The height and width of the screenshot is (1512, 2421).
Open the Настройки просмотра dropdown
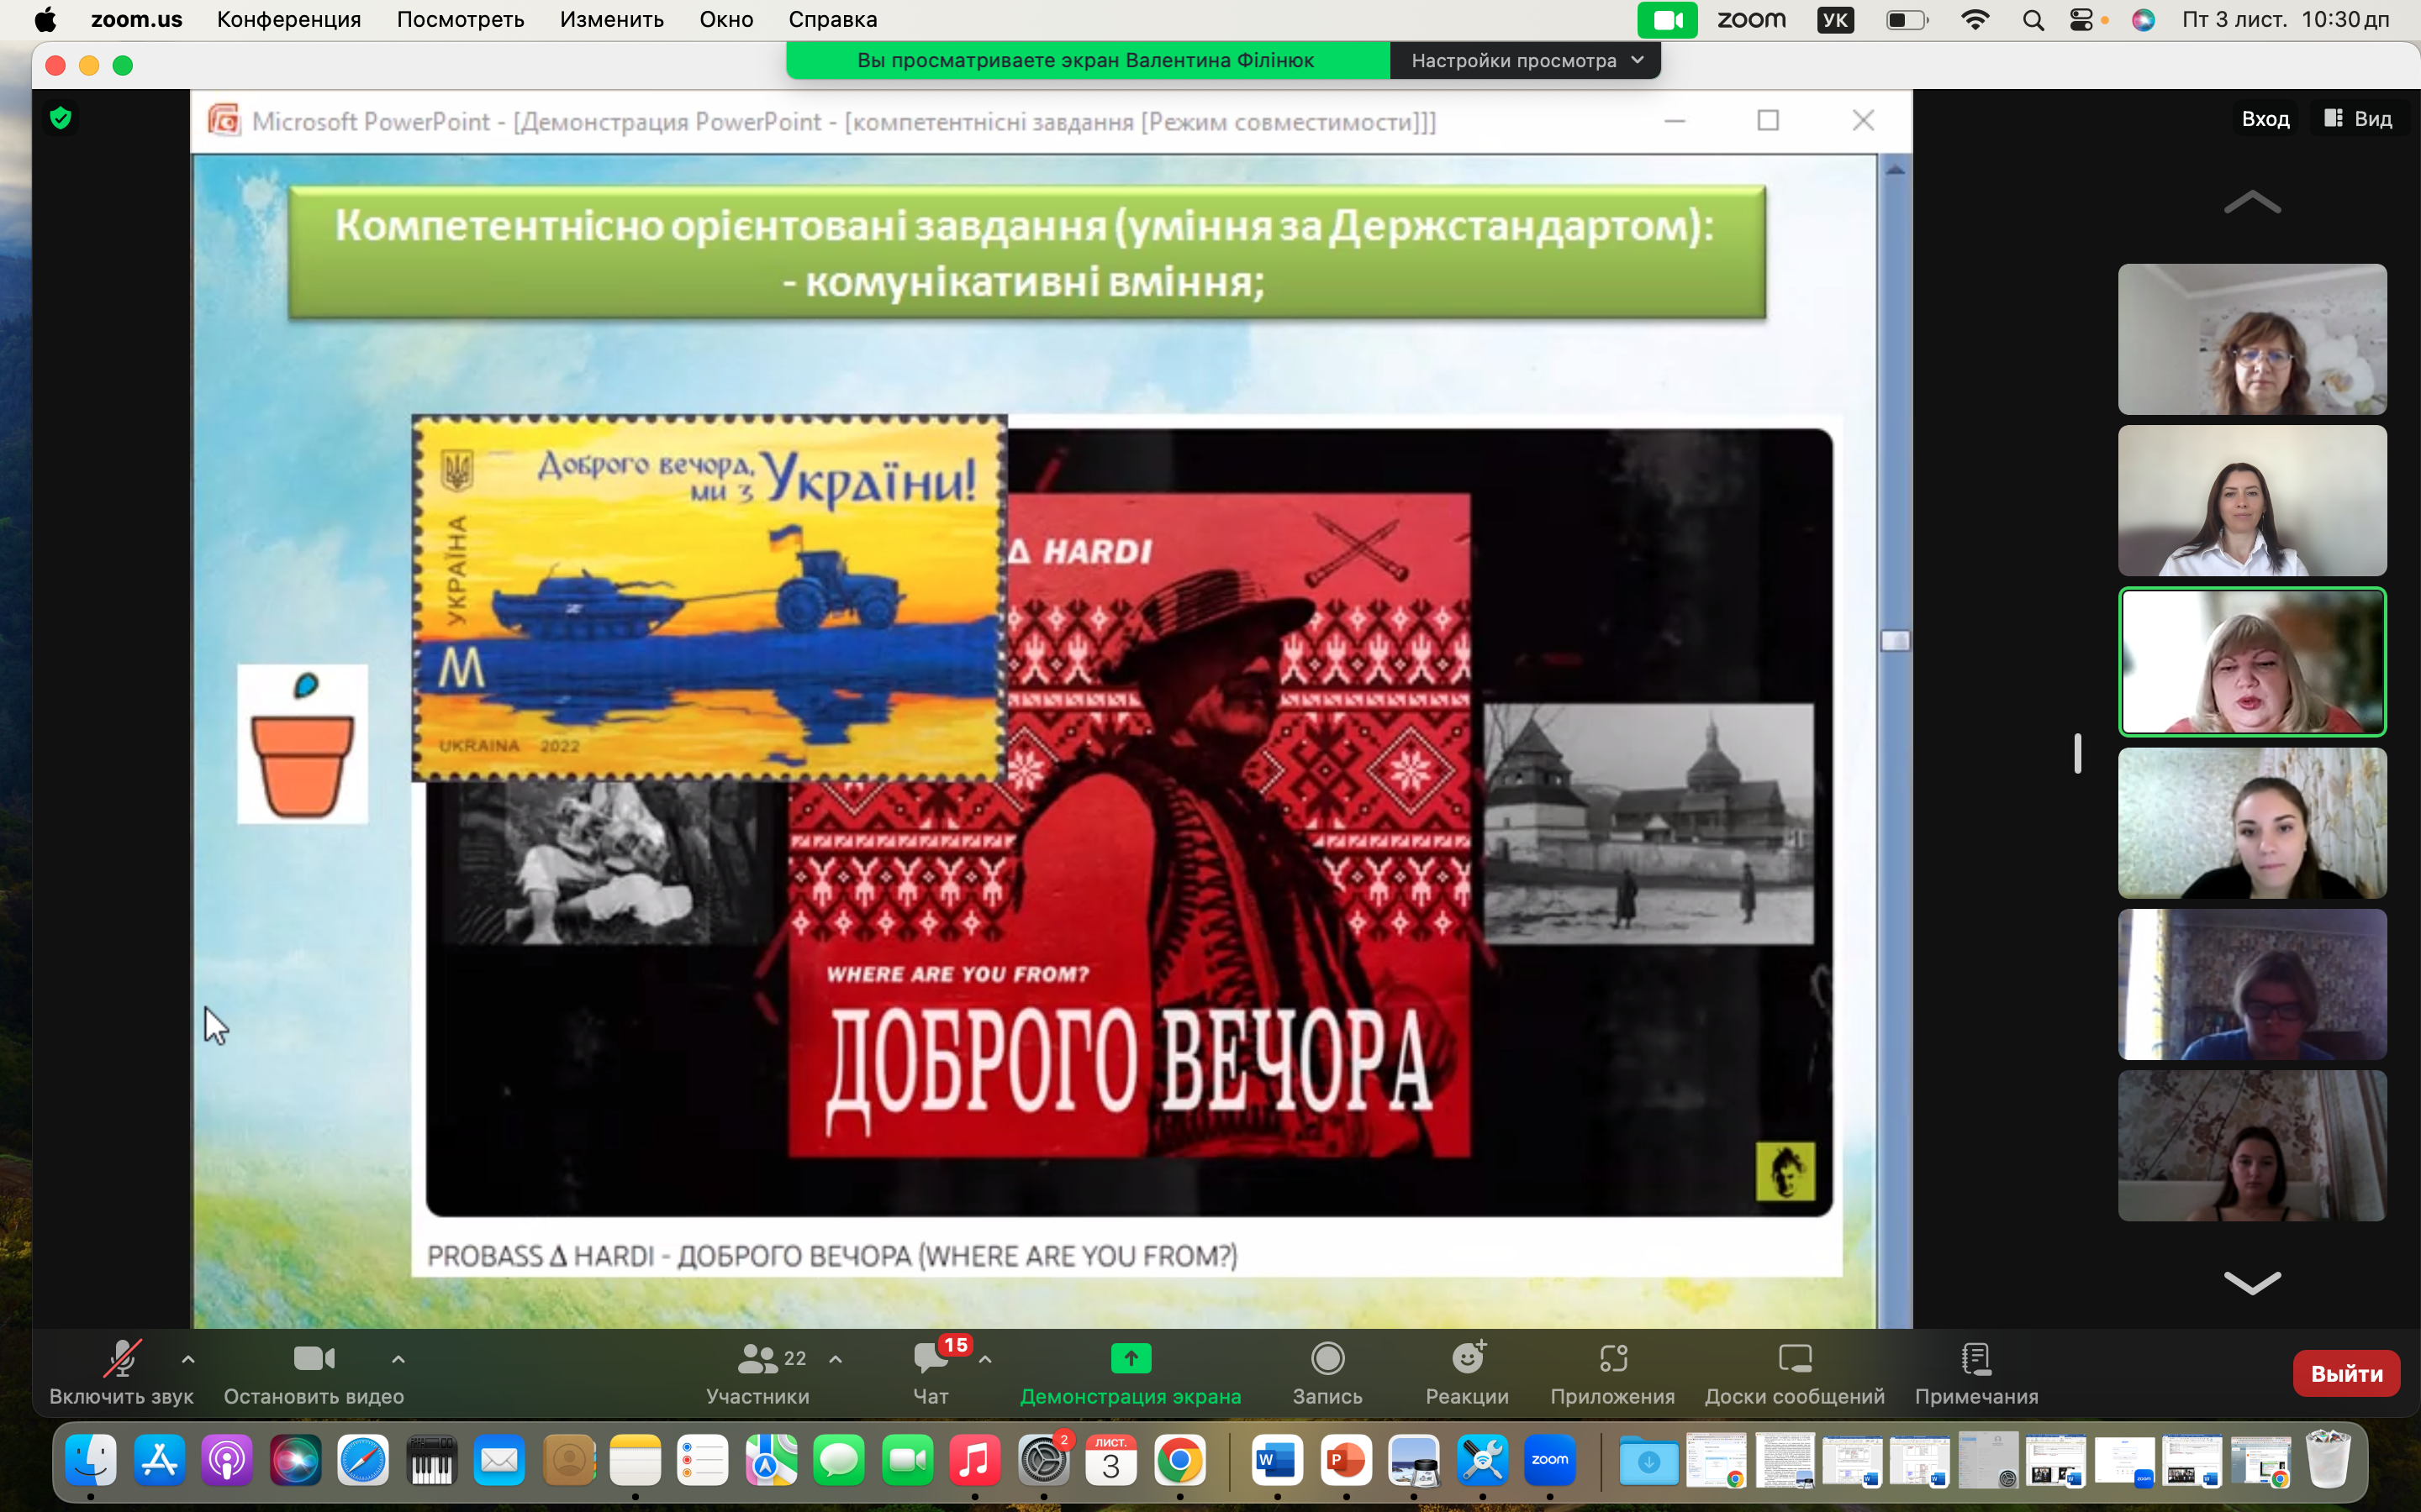[1526, 60]
